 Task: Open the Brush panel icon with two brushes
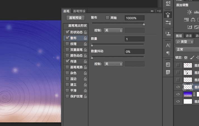tap(168, 22)
